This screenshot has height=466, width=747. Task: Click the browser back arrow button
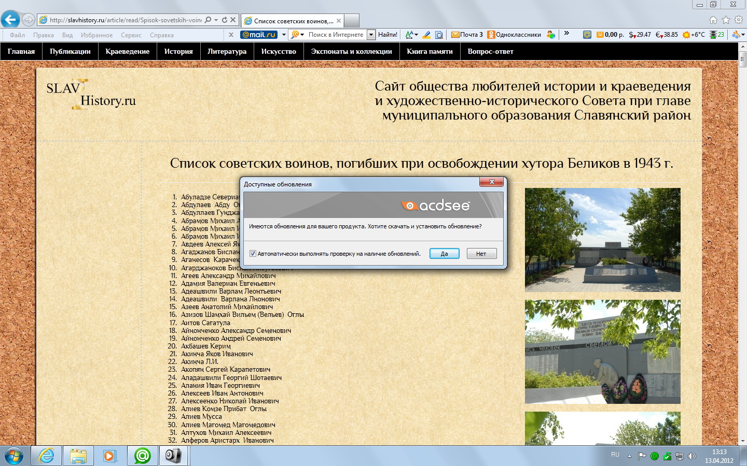10,20
